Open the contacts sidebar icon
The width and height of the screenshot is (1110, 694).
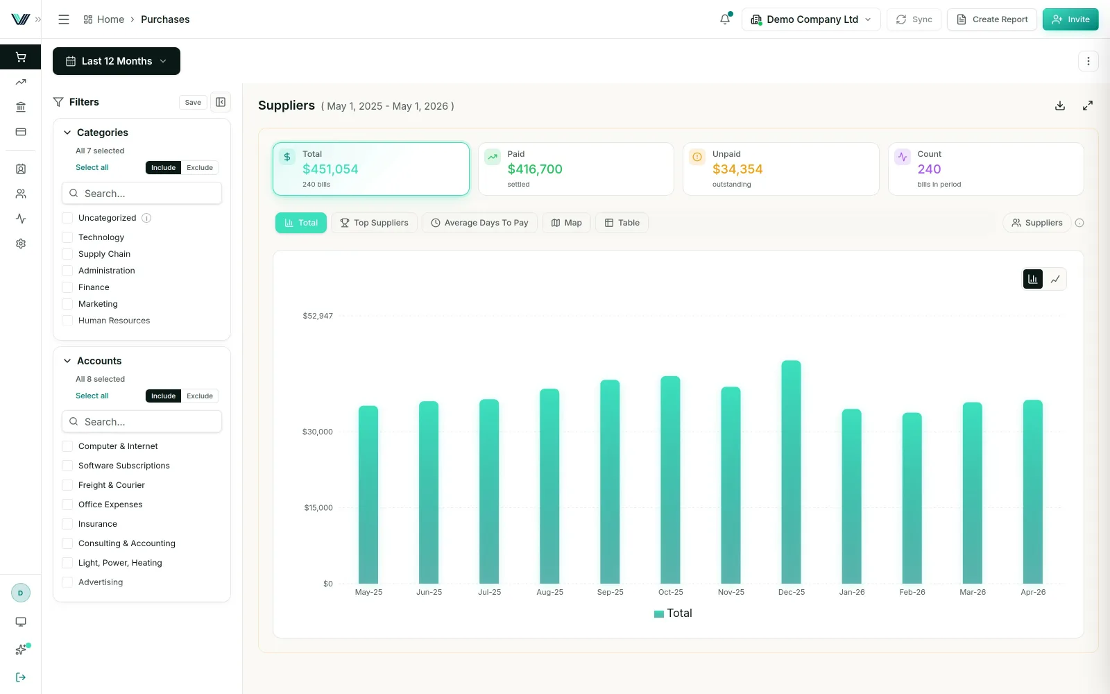click(21, 169)
